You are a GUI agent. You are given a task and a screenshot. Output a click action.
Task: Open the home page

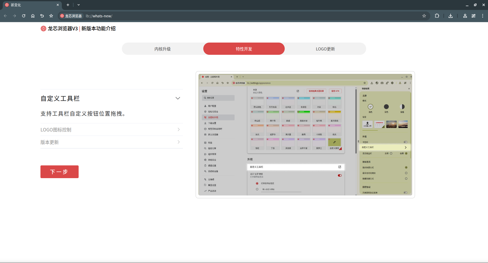33,16
